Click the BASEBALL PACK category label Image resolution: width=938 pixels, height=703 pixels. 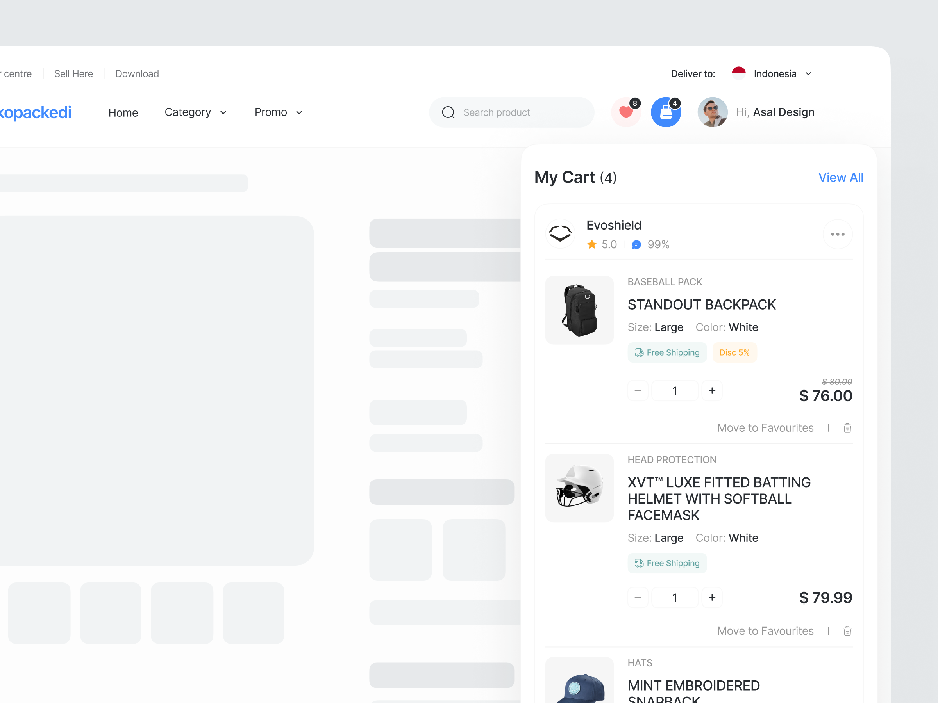pos(665,282)
